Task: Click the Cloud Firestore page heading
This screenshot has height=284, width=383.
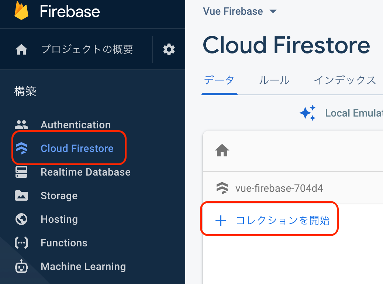Action: click(x=286, y=45)
